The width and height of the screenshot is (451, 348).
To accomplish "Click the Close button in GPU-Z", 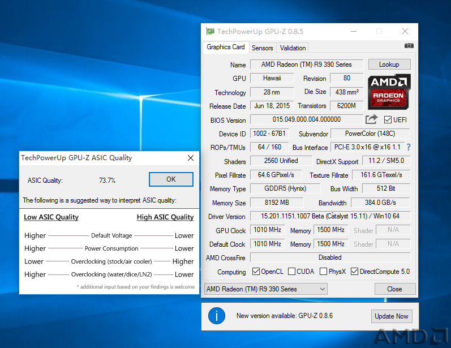I will click(x=395, y=289).
